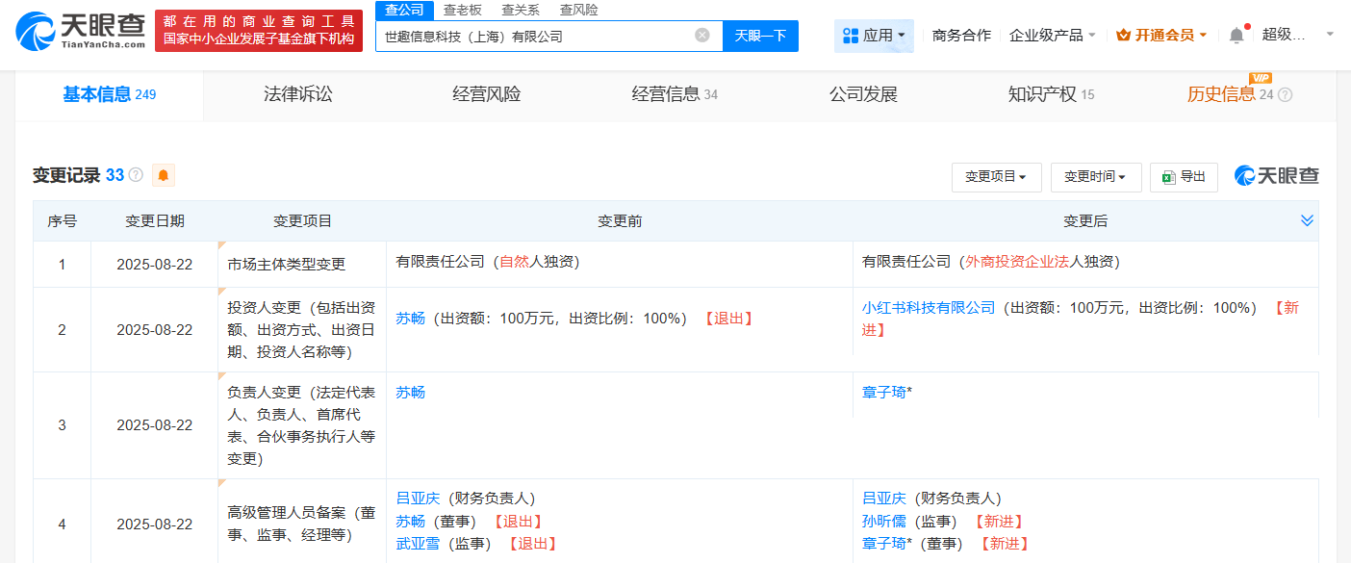Open the 应用 apps grid icon

click(x=850, y=36)
